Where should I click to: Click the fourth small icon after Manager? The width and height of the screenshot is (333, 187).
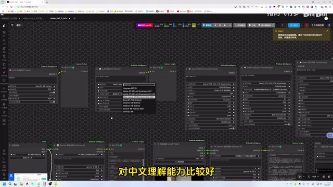coord(229,25)
